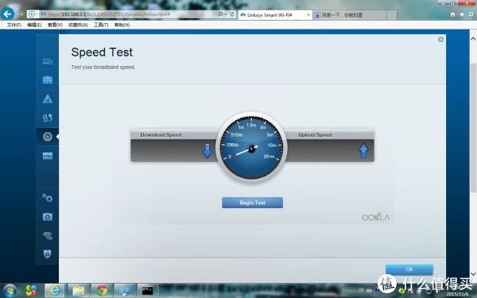Open the Media Prioritization sidebar icon
Image resolution: width=477 pixels, height=298 pixels.
point(48,118)
